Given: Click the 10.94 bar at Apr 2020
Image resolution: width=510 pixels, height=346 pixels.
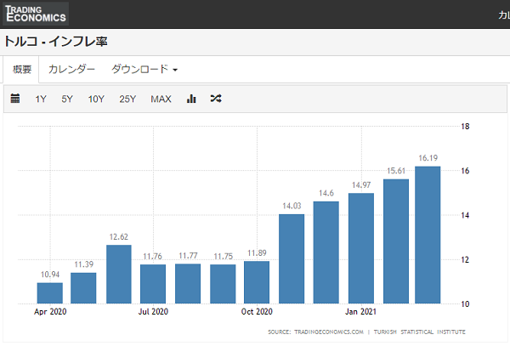Looking at the screenshot, I should coord(50,293).
